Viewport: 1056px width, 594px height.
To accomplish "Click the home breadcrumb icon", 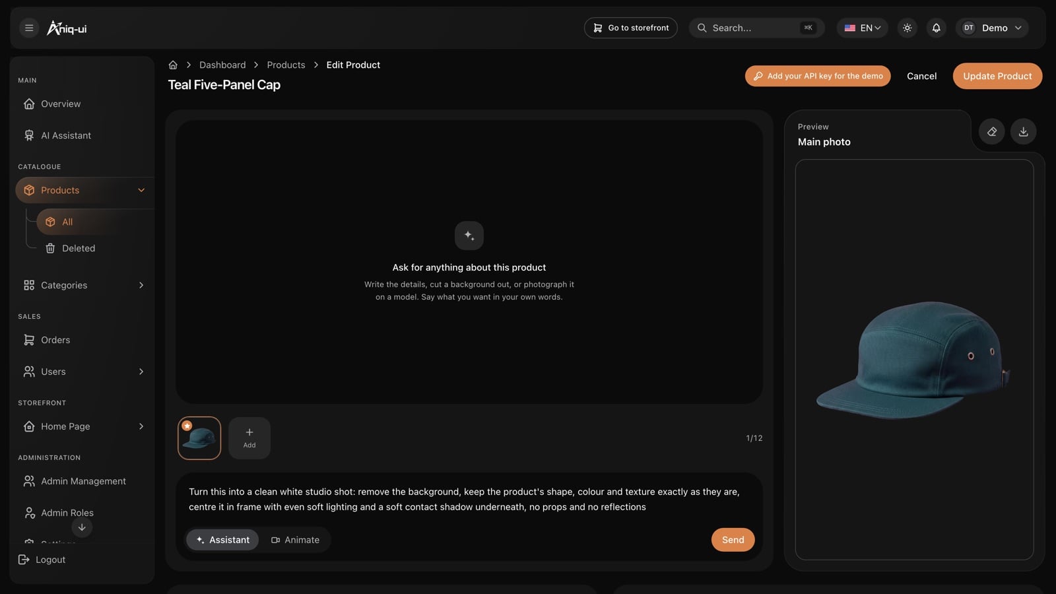I will pyautogui.click(x=173, y=65).
